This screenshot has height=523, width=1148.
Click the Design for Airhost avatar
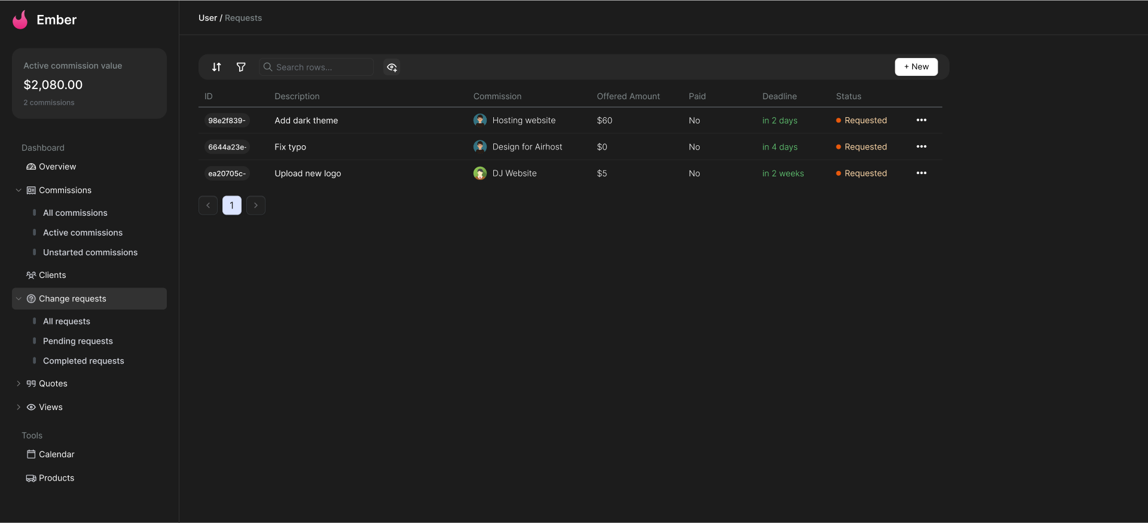click(480, 146)
